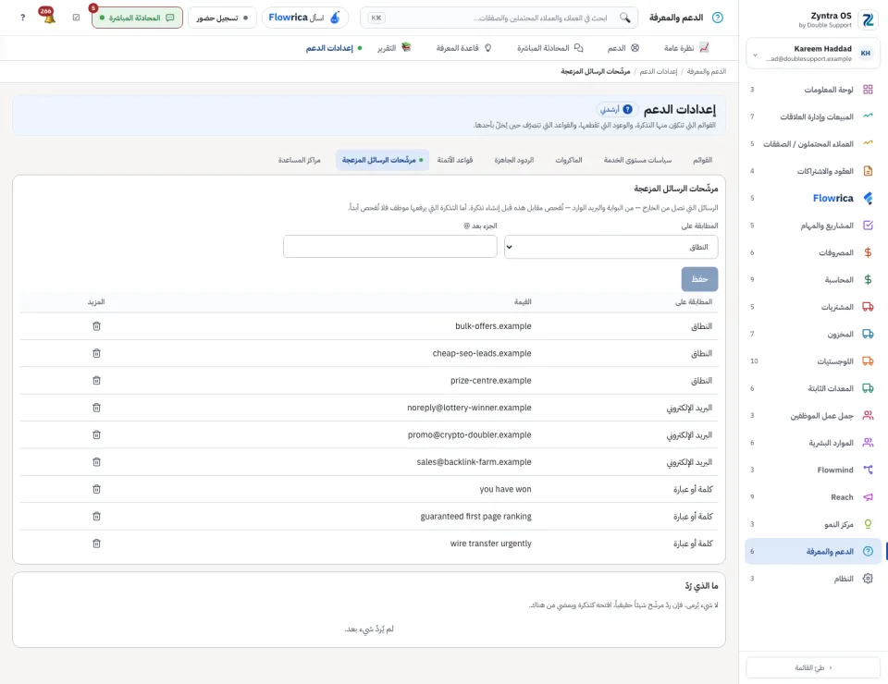
Task: Switch to سياسات مستوى الخدمة tab
Action: tap(637, 160)
